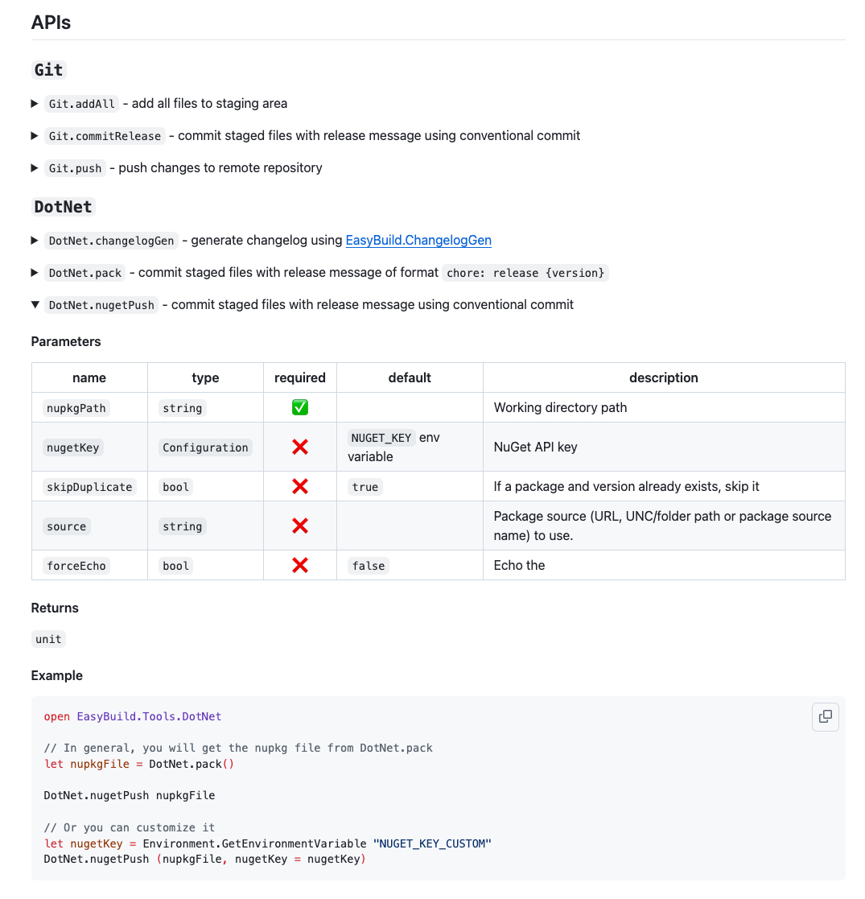Screen dimensions: 865x899
Task: Click the chore: release {version} code snippet
Action: pyautogui.click(x=525, y=273)
